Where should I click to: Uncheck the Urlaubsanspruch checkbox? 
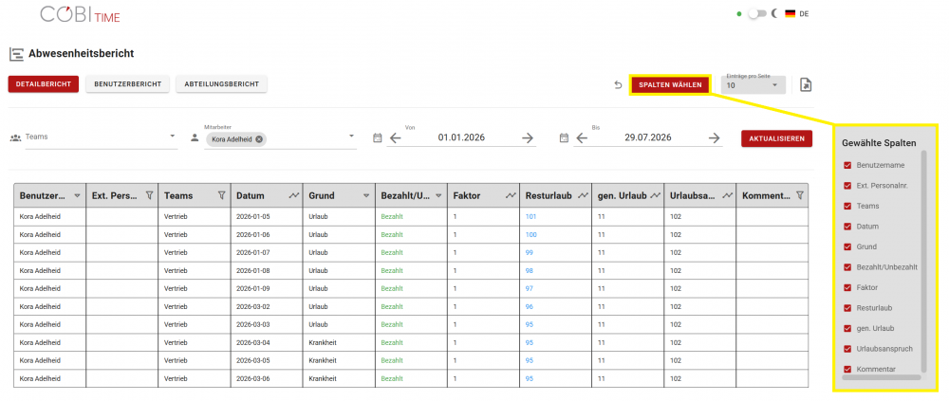pyautogui.click(x=847, y=349)
